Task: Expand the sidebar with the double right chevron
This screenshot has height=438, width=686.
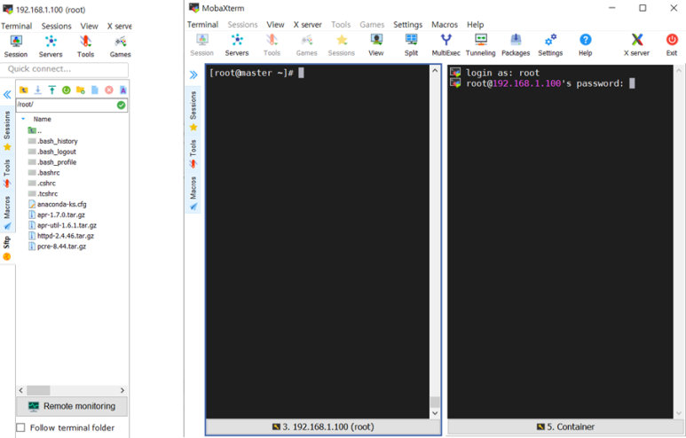Action: pyautogui.click(x=193, y=74)
